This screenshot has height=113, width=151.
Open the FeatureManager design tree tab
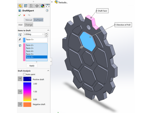coord(20,6)
